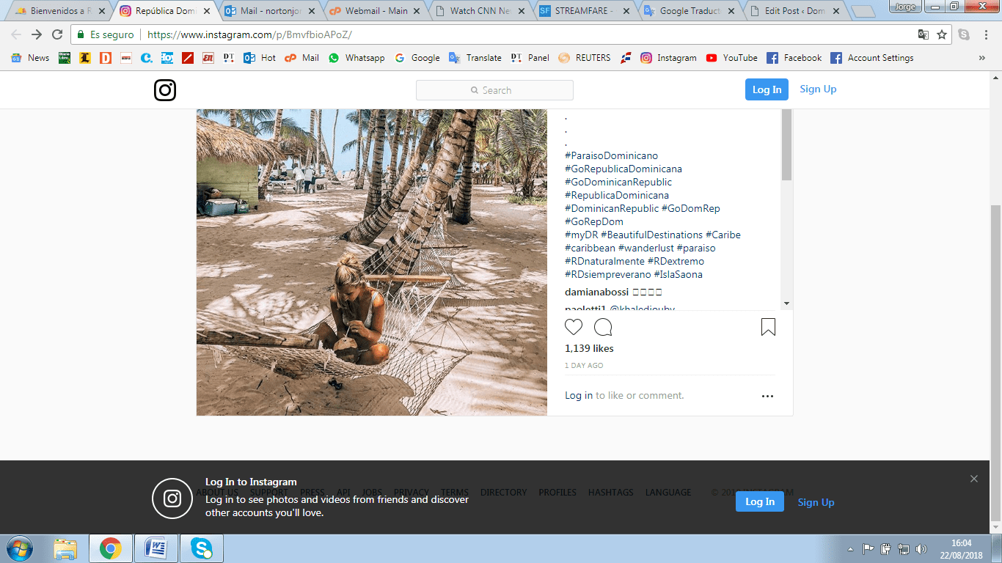The width and height of the screenshot is (1002, 563).
Task: Click the Sign Up link in header
Action: 818,89
